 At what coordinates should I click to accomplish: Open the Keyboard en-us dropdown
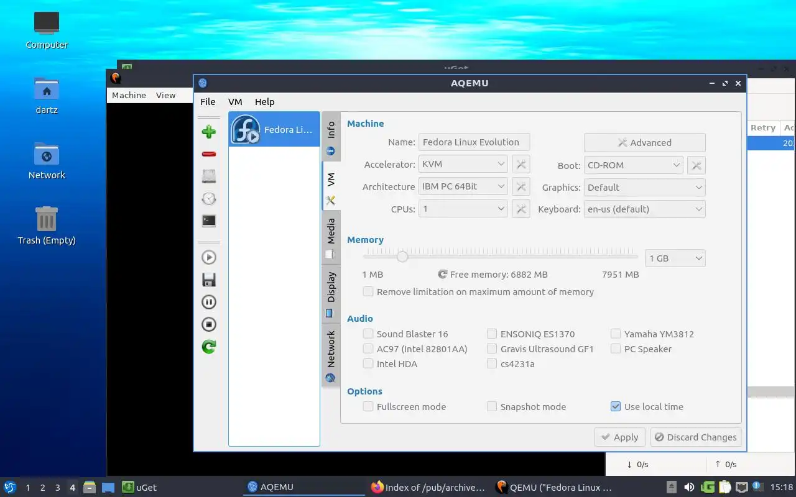click(645, 209)
